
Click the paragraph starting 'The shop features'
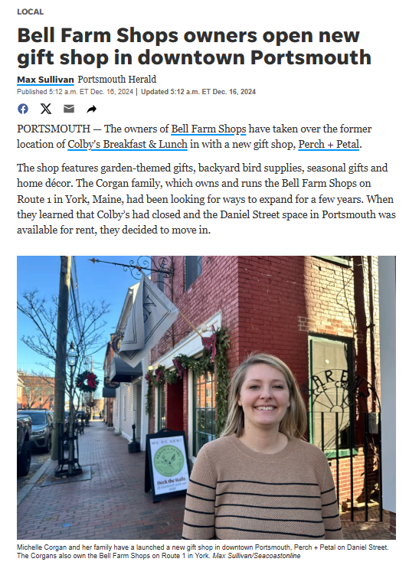[x=206, y=199]
